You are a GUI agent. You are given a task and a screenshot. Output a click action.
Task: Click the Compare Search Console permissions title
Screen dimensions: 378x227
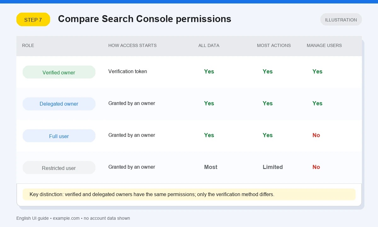145,19
